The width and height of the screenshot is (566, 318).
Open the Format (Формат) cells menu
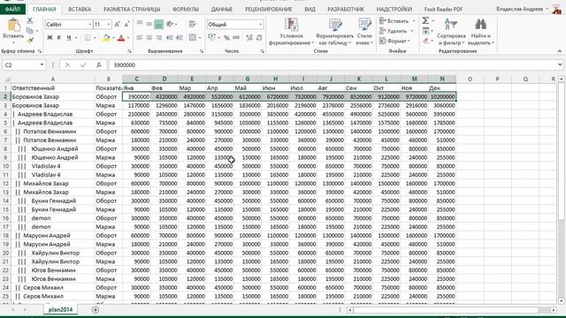(394, 42)
